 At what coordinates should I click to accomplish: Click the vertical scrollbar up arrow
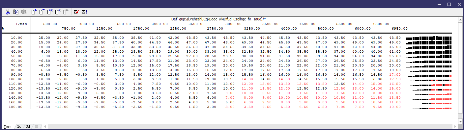pos(460,20)
